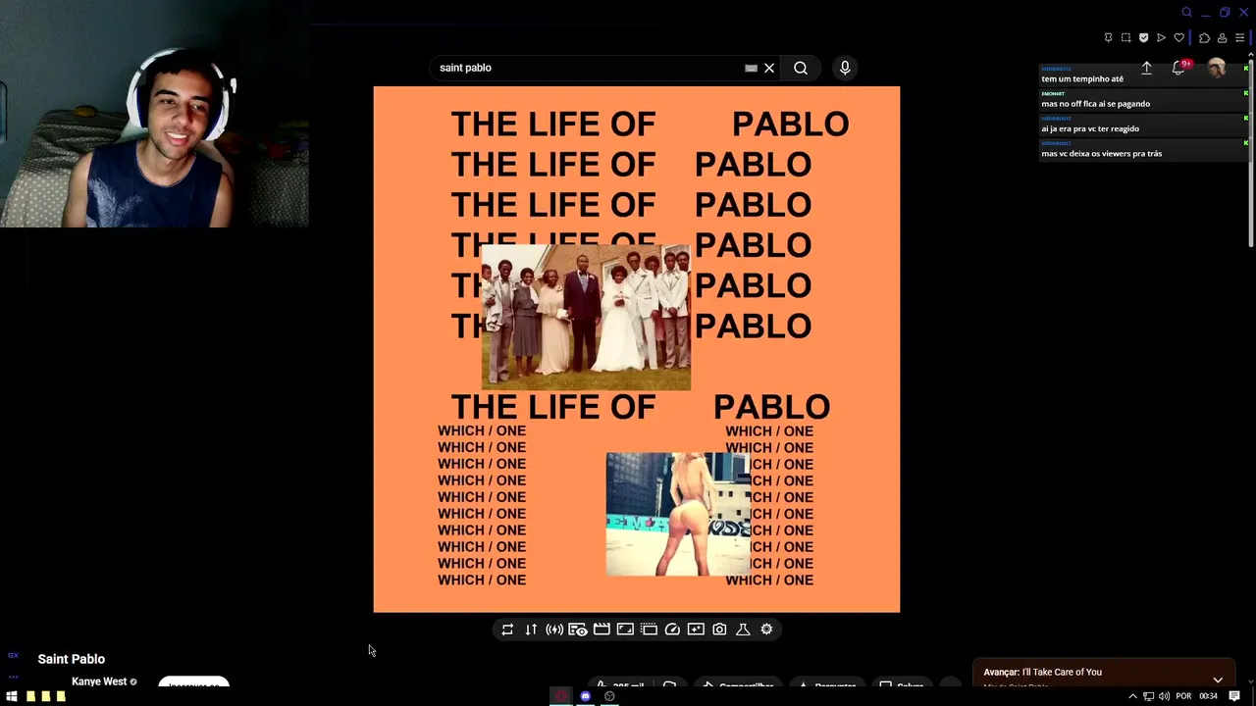Screen dimensions: 1256x706
Task: Open the OBS taskbar icon
Action: tap(609, 696)
